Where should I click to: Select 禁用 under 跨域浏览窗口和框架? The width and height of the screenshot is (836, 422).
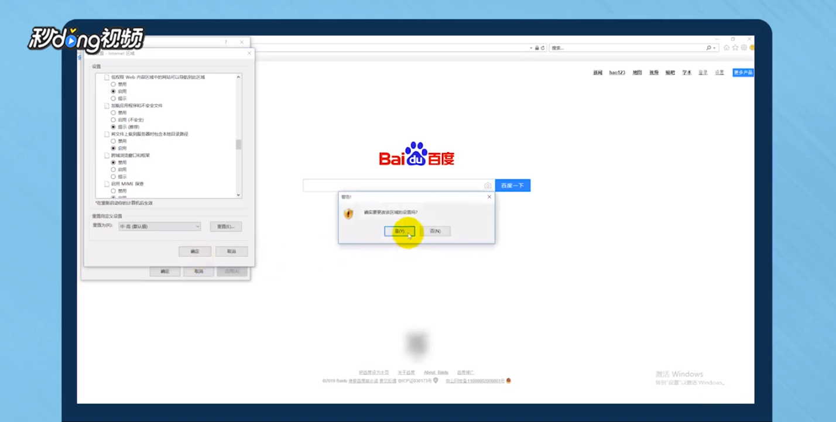point(114,162)
